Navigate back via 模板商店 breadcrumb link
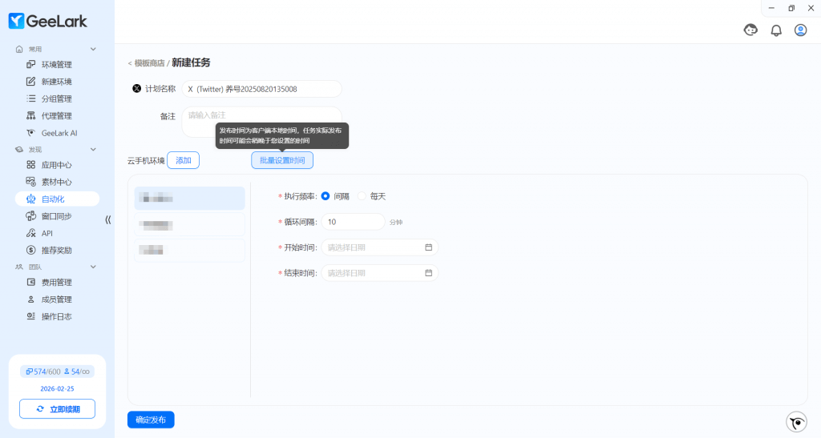Viewport: 821px width, 438px height. tap(149, 63)
